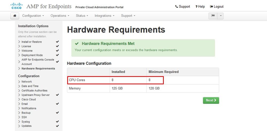
Task: Open Backup section
Action: [26, 113]
